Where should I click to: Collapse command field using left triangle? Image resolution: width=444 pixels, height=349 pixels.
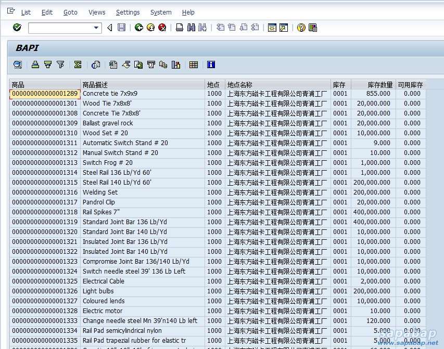coord(109,28)
